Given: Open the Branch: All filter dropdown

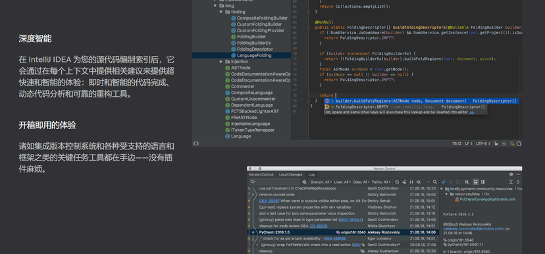Looking at the screenshot, I should pyautogui.click(x=322, y=182).
